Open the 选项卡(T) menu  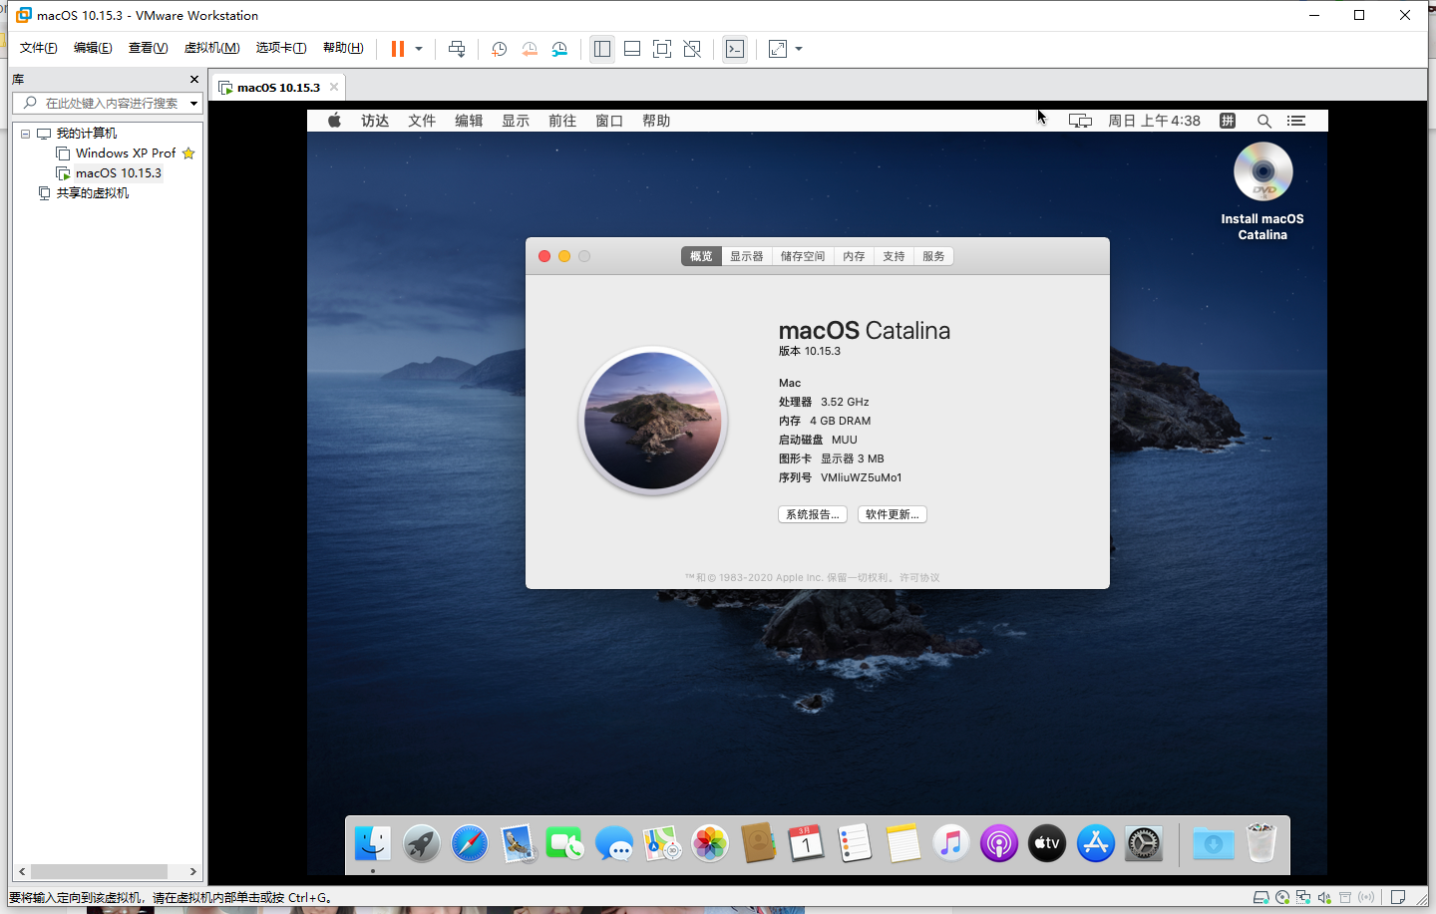[281, 48]
